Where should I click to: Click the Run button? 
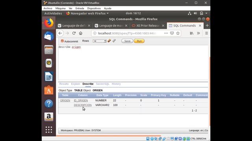click(139, 41)
